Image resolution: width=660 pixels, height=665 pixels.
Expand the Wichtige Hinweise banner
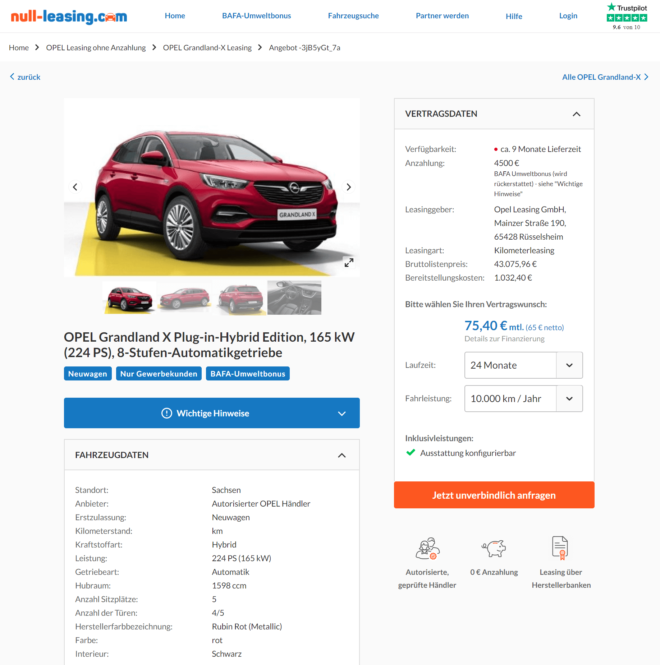[212, 413]
